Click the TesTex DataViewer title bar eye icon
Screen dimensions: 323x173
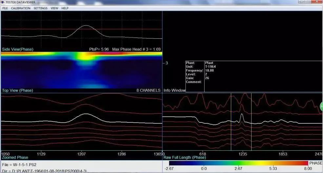[x=3, y=2]
